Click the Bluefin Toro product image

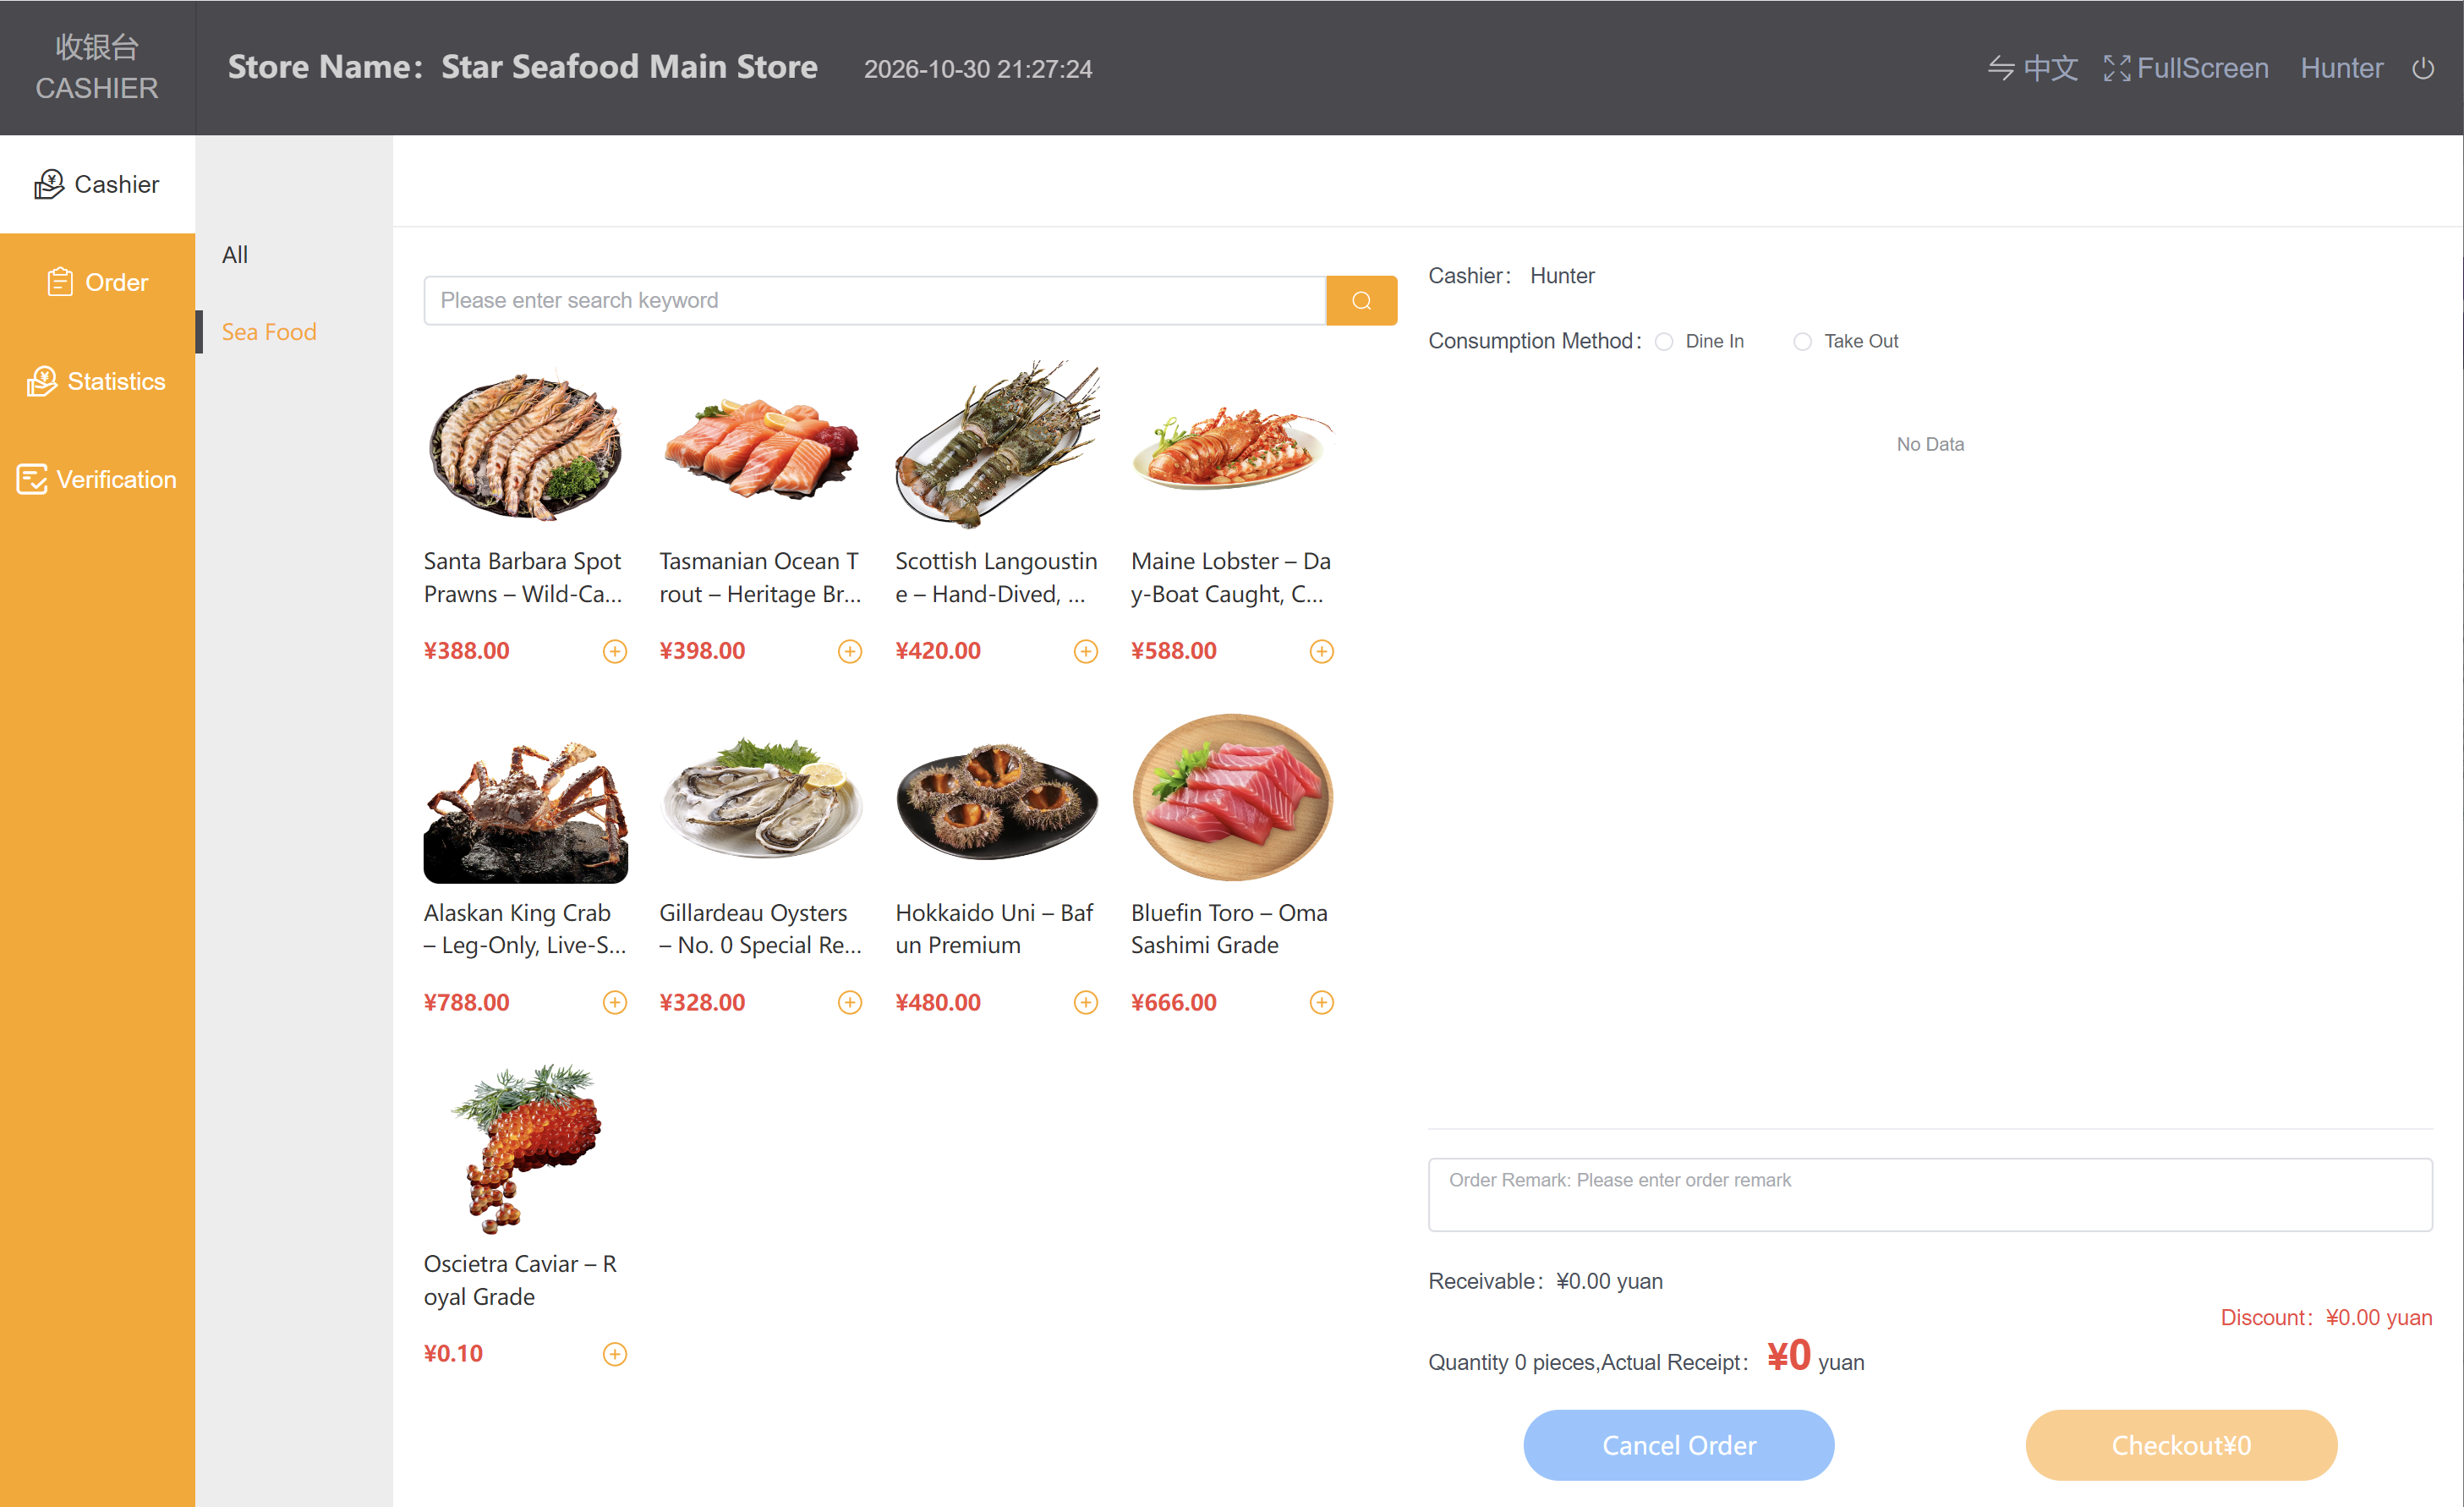coord(1232,797)
